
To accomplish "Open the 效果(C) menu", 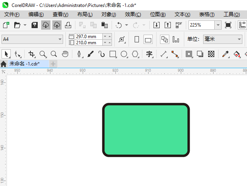I will (x=133, y=15).
